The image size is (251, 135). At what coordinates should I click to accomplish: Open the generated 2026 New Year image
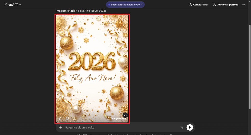click(x=92, y=68)
